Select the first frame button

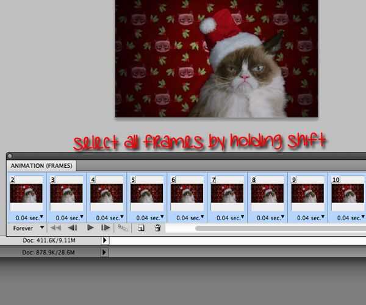56,228
